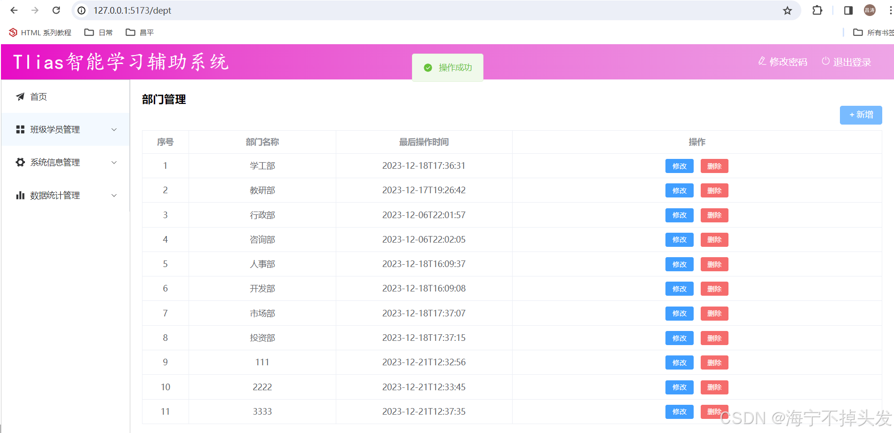The width and height of the screenshot is (894, 433).
Task: Expand the 班级学员管理 chevron
Action: pyautogui.click(x=114, y=129)
